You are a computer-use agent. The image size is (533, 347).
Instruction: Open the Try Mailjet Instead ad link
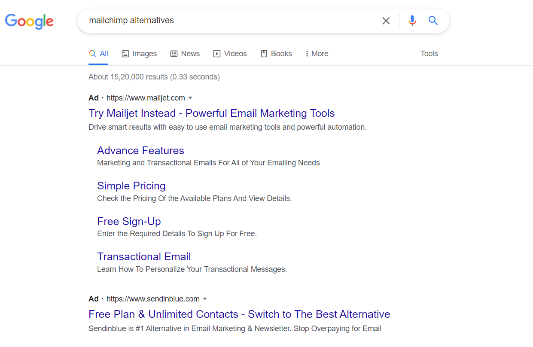pyautogui.click(x=211, y=113)
